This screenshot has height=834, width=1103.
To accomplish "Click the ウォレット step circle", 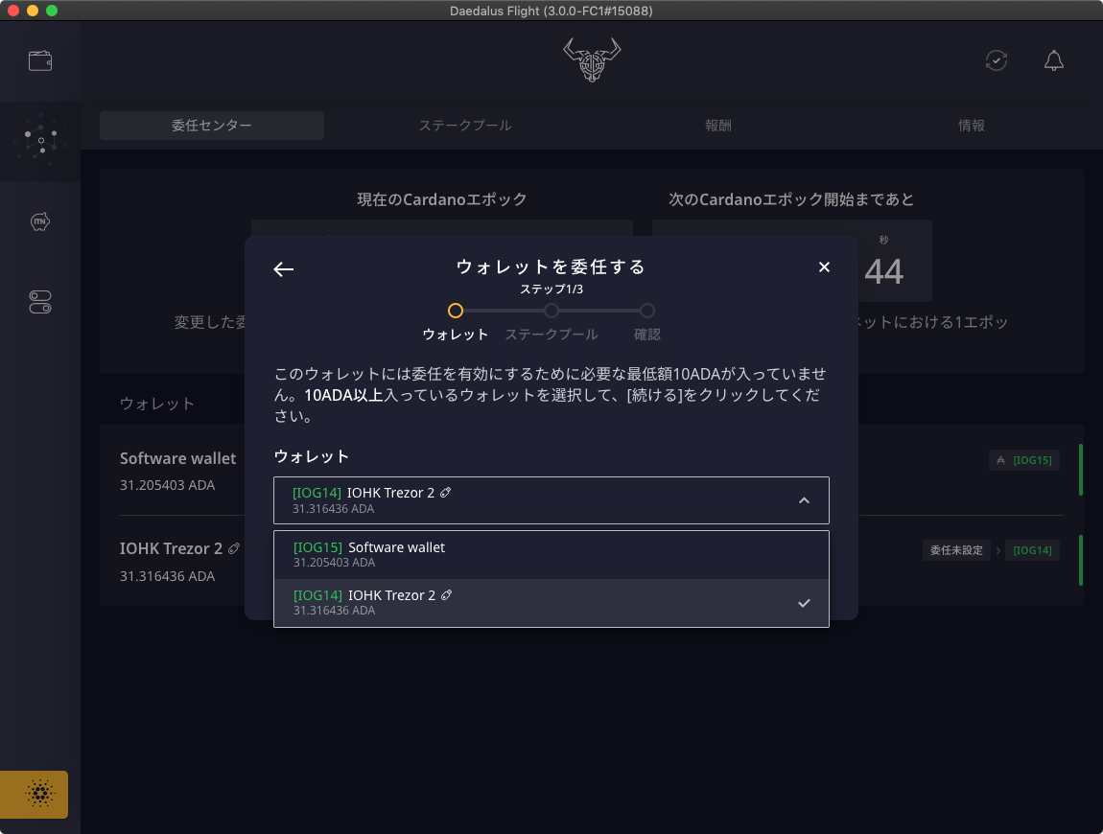I will (x=456, y=311).
